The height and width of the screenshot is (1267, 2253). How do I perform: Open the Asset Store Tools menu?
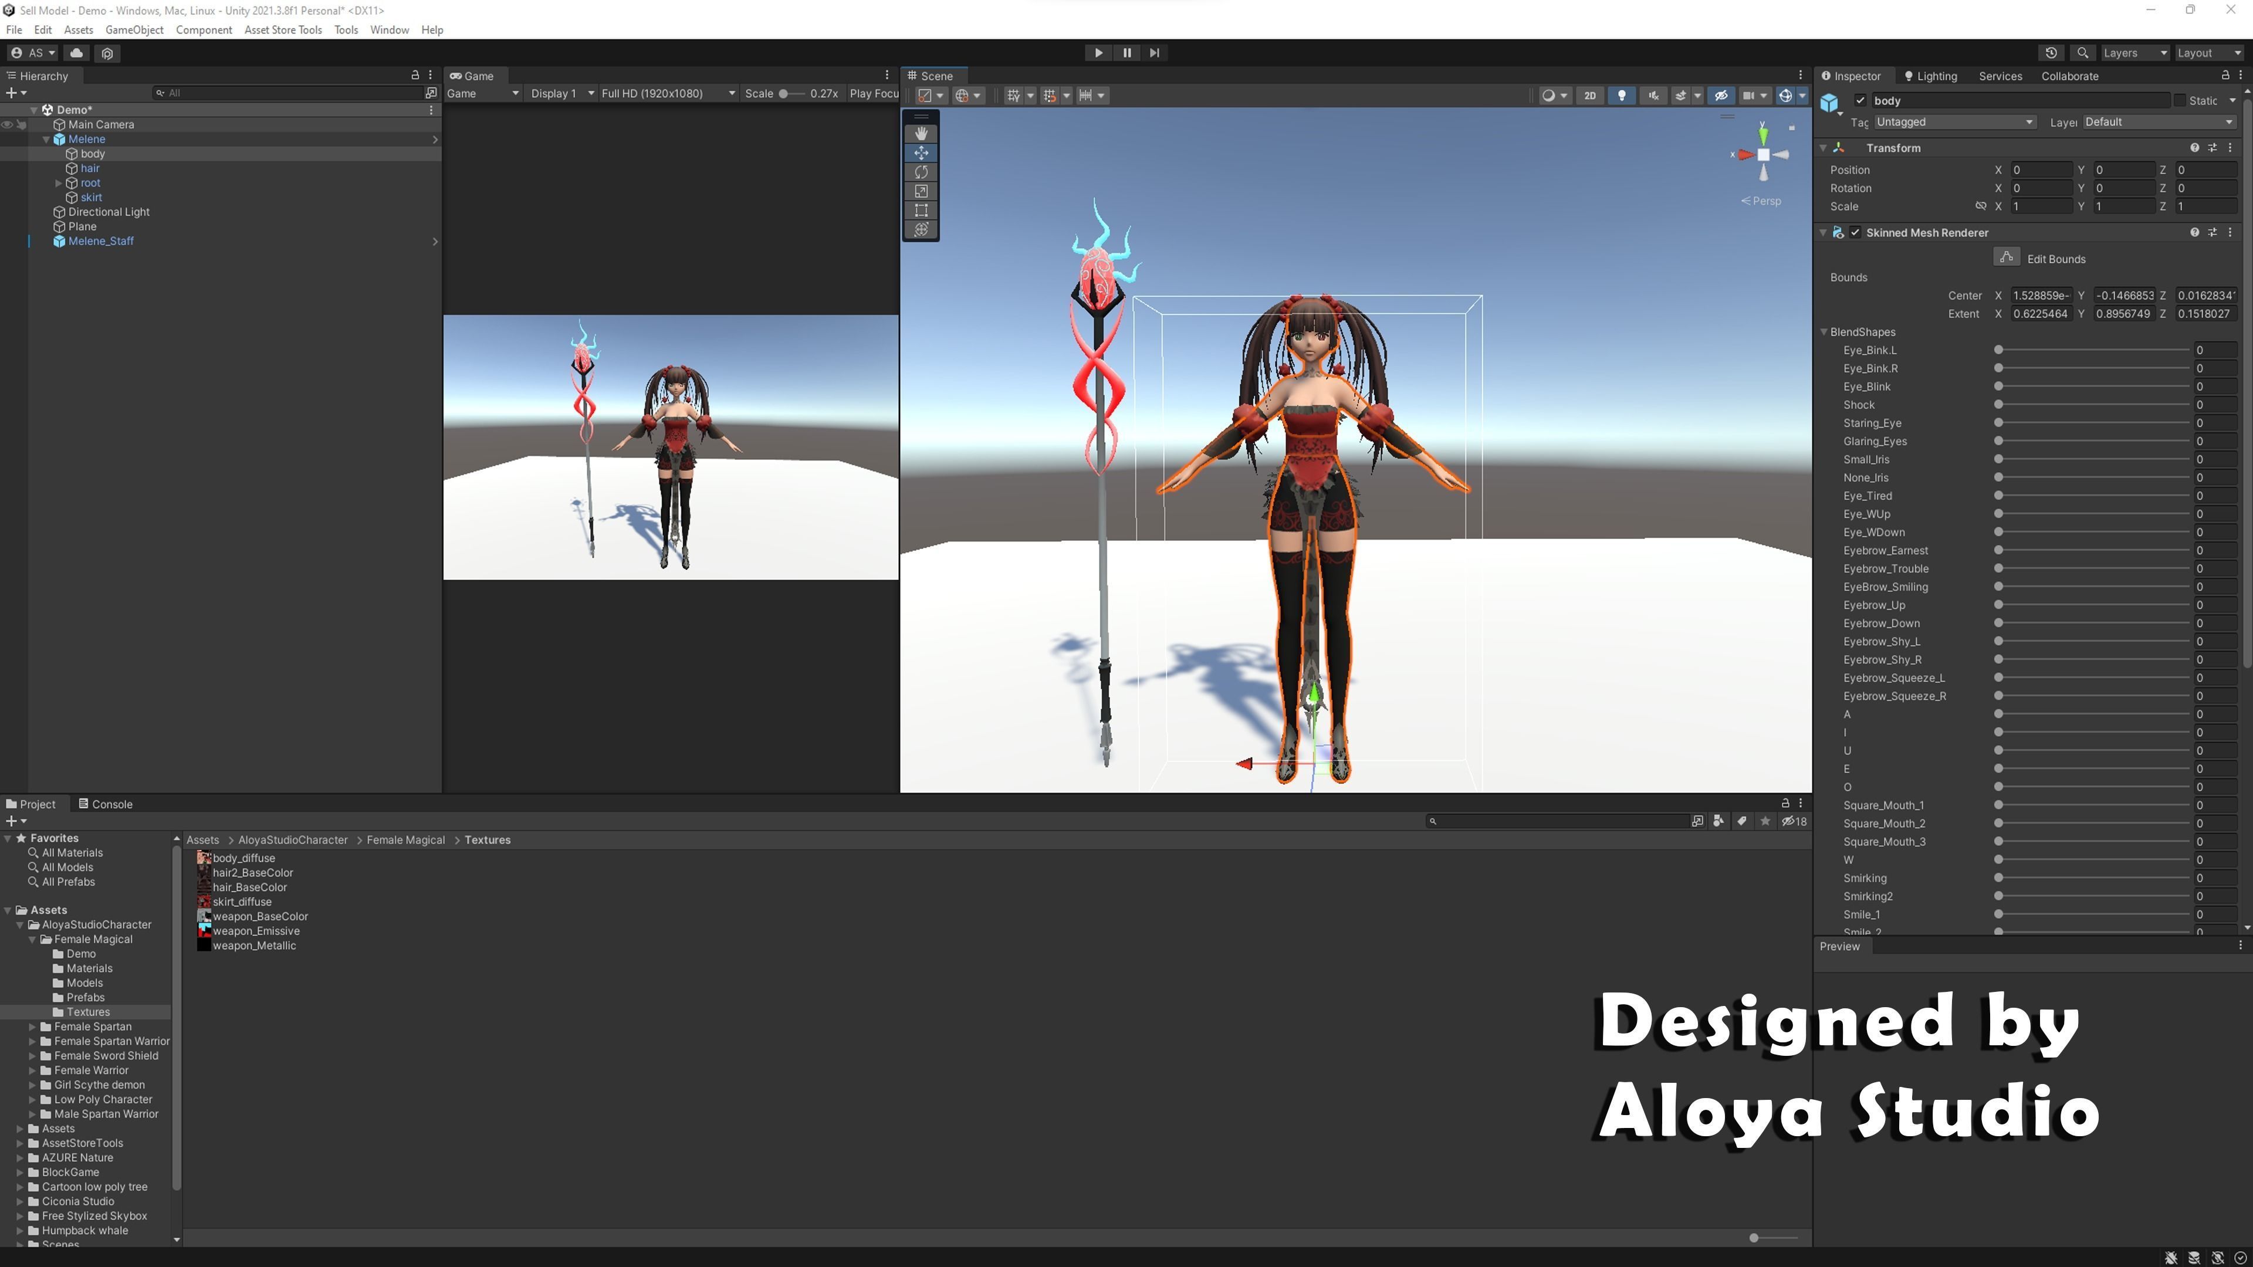pyautogui.click(x=282, y=30)
